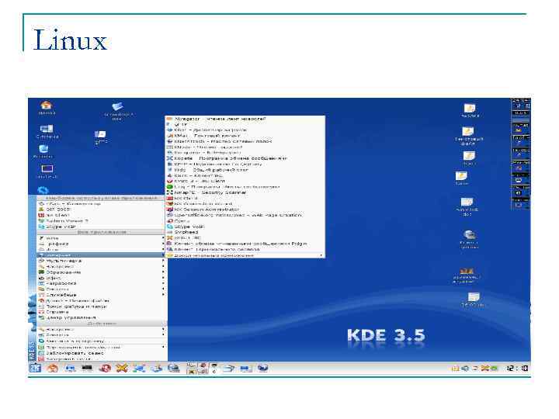Click the green icon in the system tray
Image resolution: width=559 pixels, height=419 pixels.
[494, 369]
